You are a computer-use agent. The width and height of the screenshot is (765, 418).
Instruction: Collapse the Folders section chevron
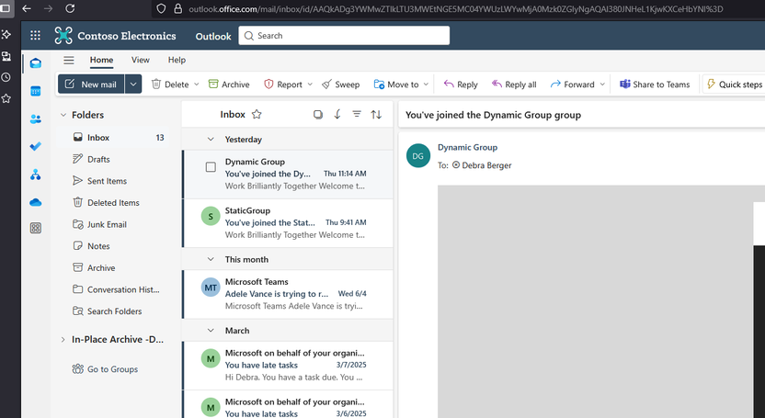tap(63, 115)
